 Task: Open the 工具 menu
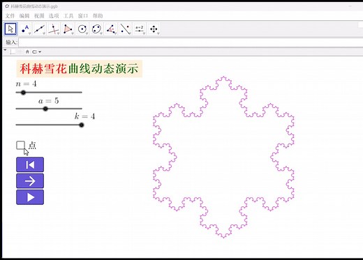tap(68, 16)
